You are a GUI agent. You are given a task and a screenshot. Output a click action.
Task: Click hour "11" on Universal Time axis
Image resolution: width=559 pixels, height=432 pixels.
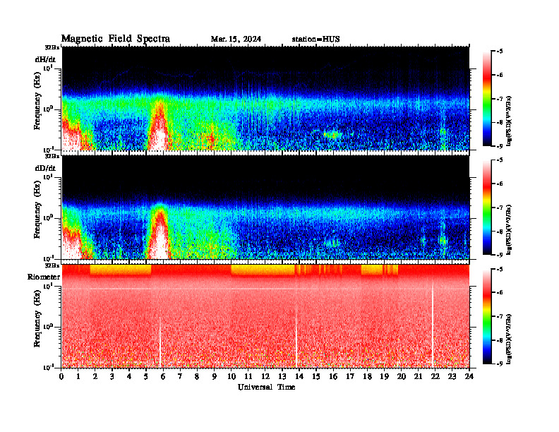tap(248, 377)
